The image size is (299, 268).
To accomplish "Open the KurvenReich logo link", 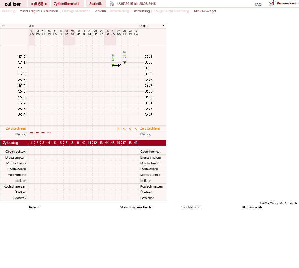I will [283, 3].
